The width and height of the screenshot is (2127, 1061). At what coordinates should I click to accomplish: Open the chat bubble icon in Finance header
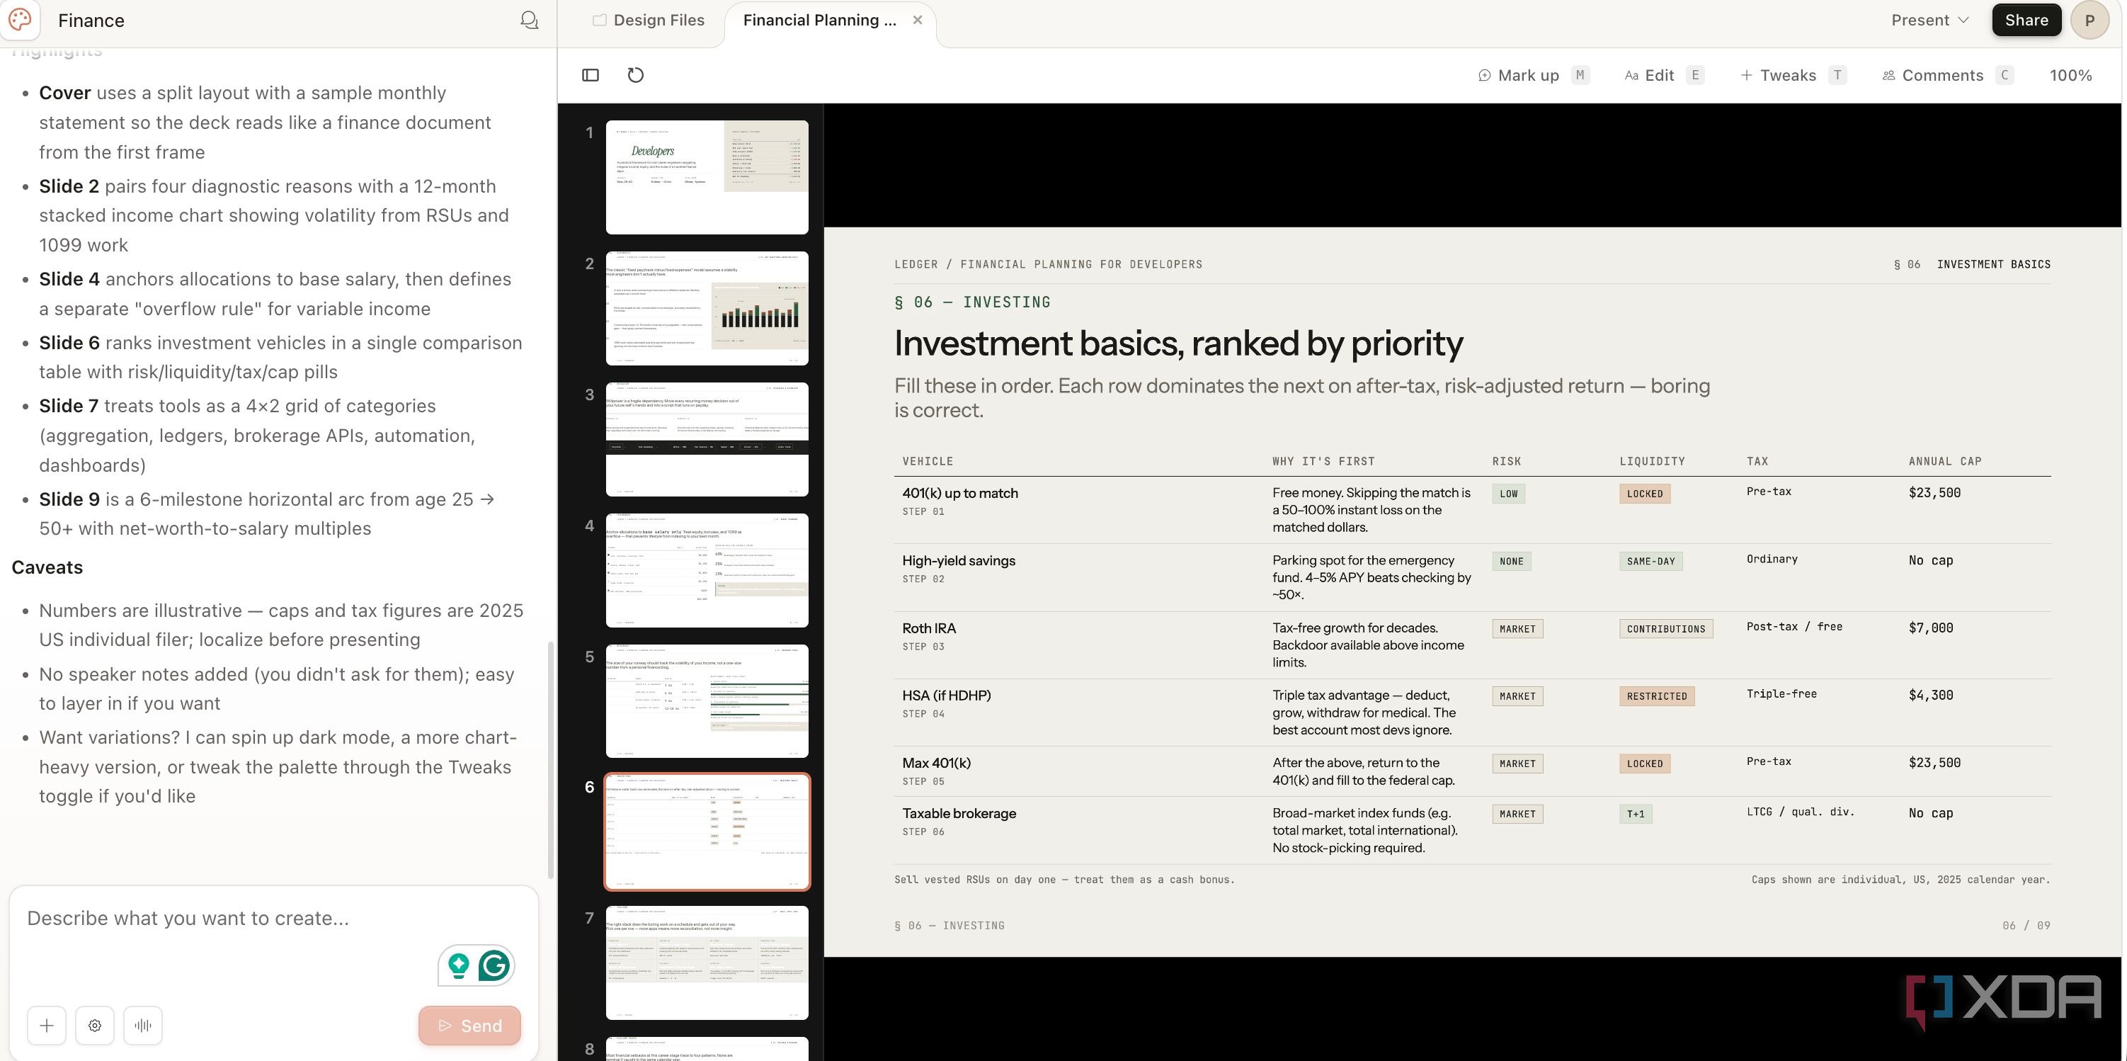click(530, 20)
